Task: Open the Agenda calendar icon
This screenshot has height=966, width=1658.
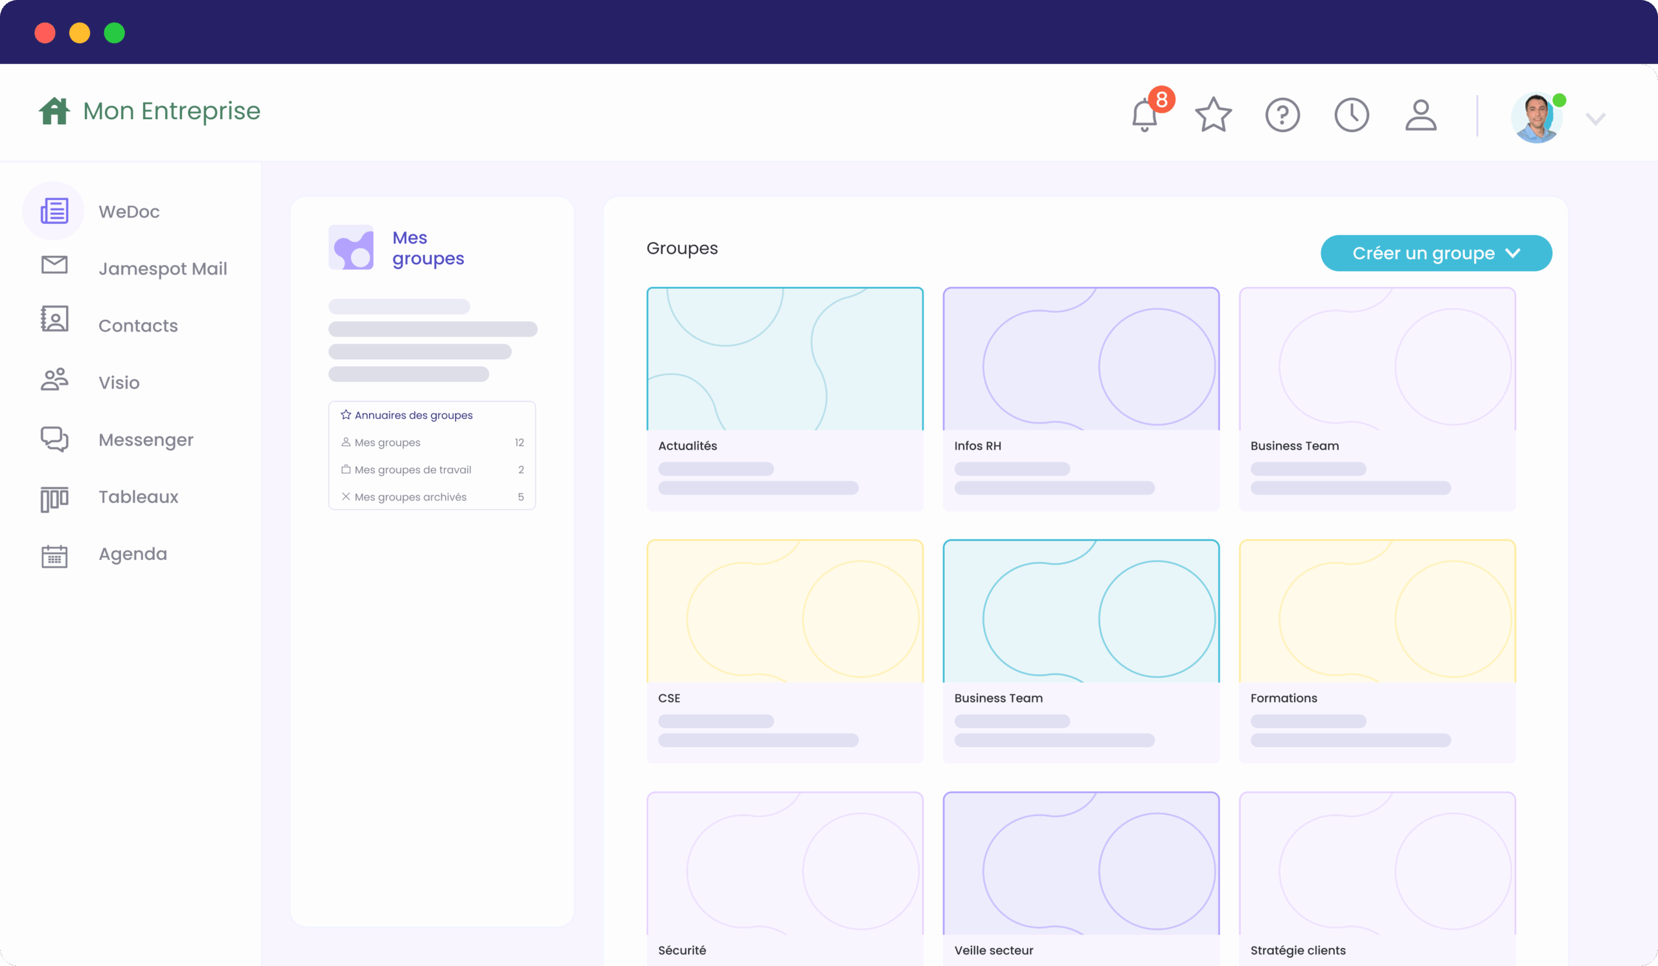Action: (x=54, y=556)
